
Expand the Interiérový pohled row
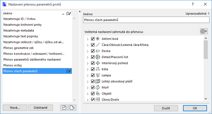(x=87, y=63)
